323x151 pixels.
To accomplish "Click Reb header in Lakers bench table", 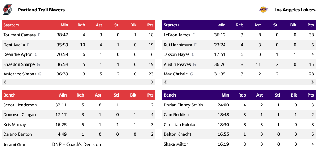I will click(x=242, y=95).
